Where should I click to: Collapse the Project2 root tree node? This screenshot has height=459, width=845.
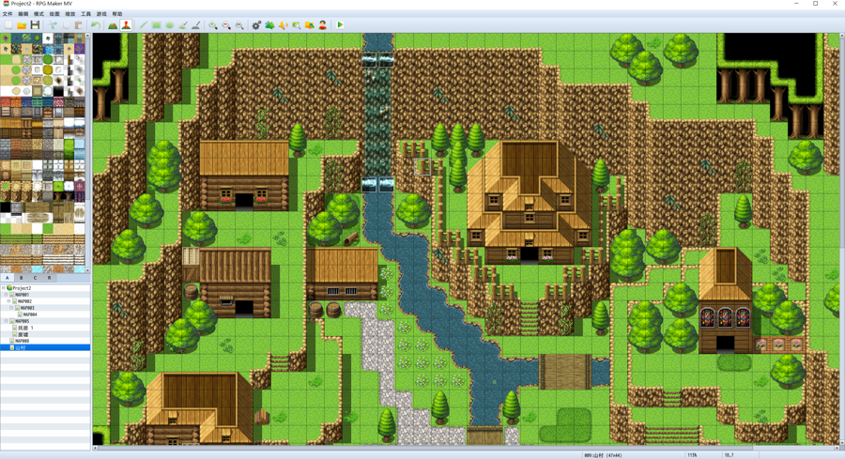click(x=4, y=288)
